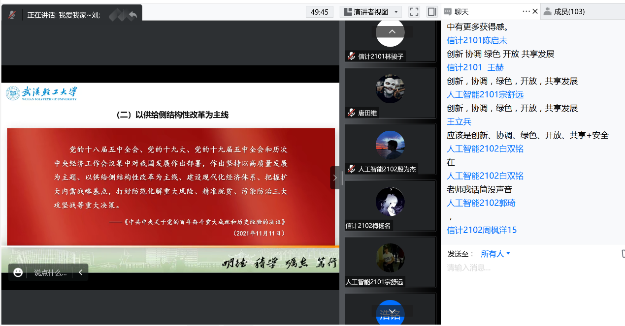Screen dimensions: 625x326
Task: Click the muted mic icon on 林骏子's tile
Action: pos(351,56)
